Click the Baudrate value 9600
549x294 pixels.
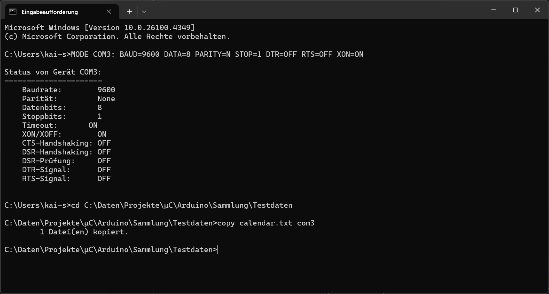coord(106,90)
